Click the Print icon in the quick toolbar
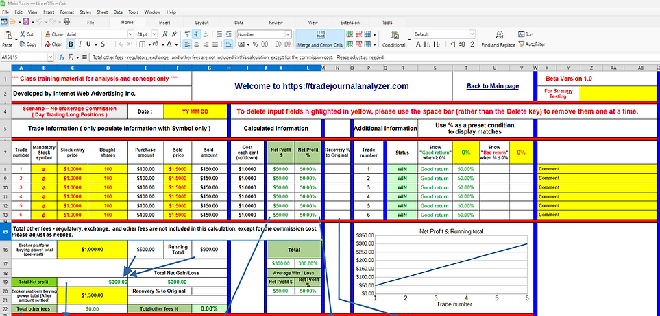The height and width of the screenshot is (316, 660). [66, 22]
